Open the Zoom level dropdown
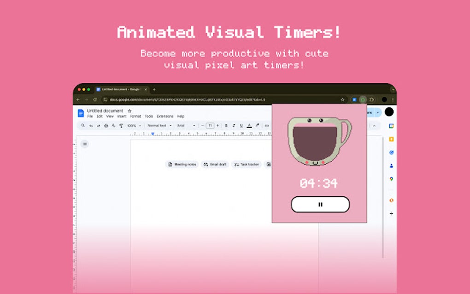 coord(134,125)
